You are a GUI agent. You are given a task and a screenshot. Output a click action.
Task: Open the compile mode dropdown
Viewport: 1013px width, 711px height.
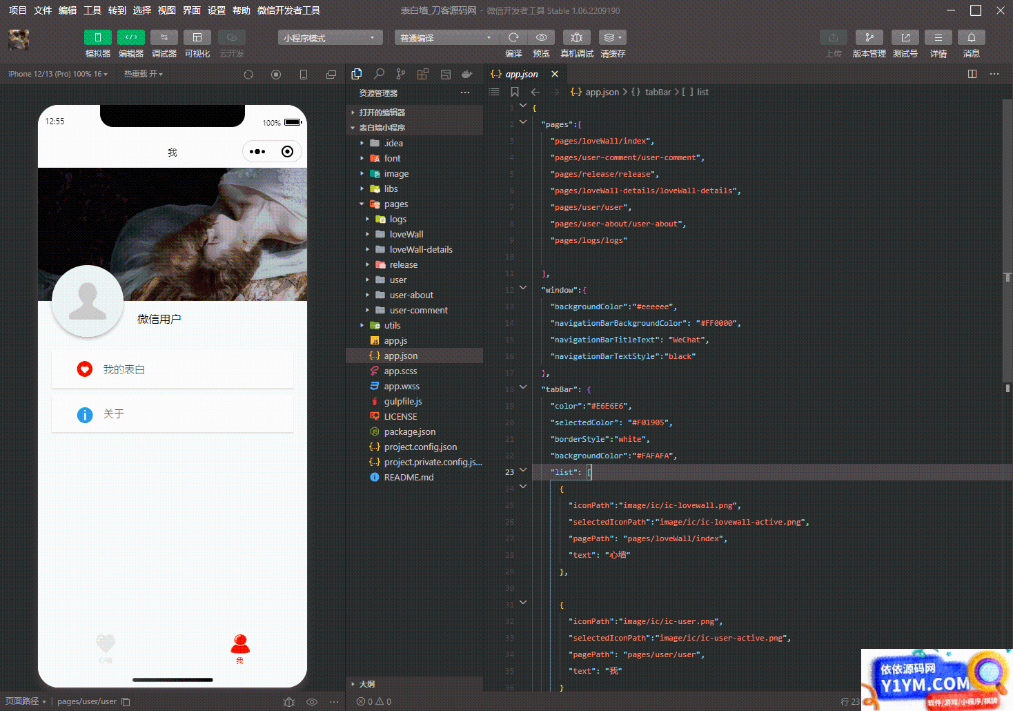click(x=446, y=38)
